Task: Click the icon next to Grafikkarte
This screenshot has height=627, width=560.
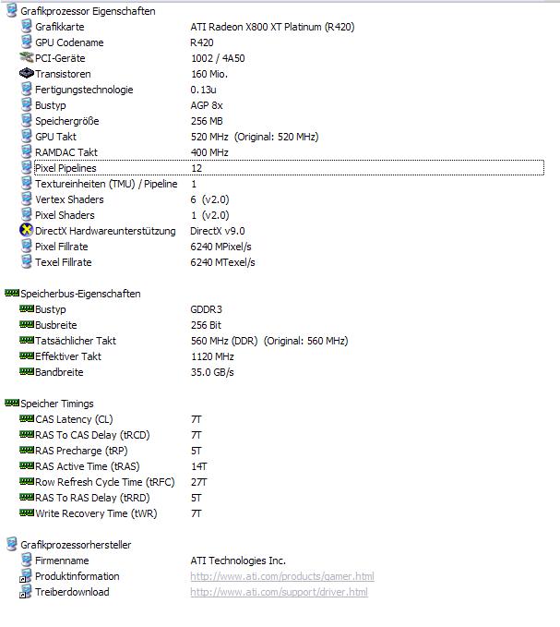Action: [x=27, y=27]
